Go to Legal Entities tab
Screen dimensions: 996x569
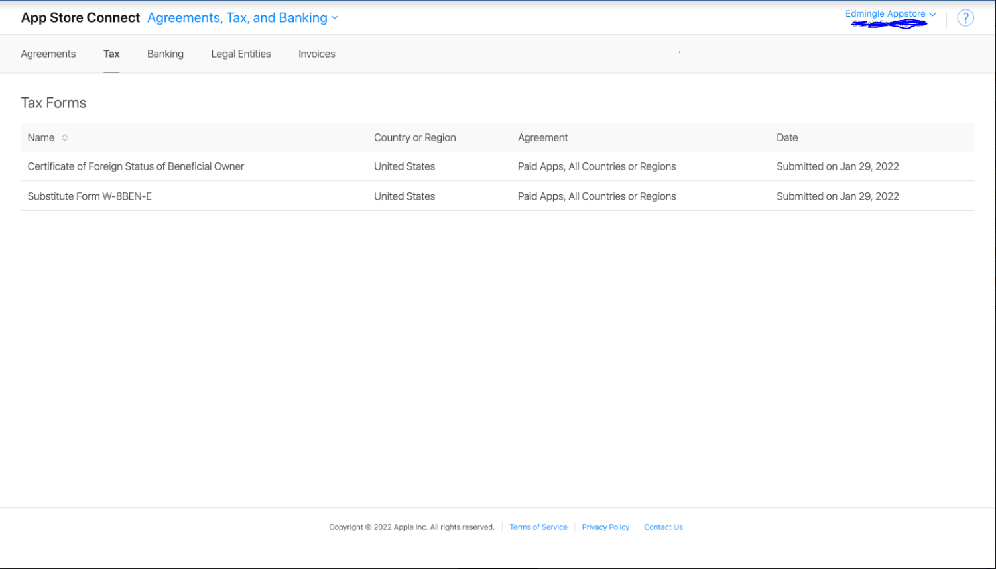(241, 54)
